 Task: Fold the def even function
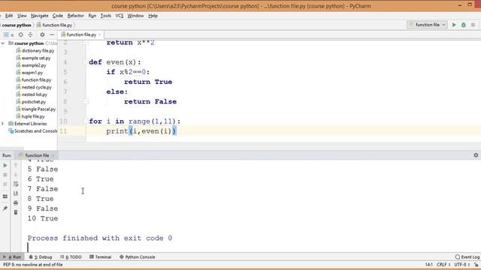pyautogui.click(x=86, y=62)
